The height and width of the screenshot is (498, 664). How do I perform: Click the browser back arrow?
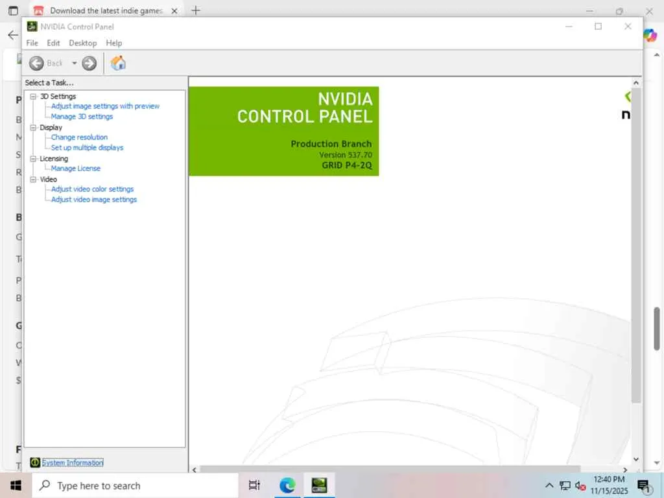click(x=13, y=35)
